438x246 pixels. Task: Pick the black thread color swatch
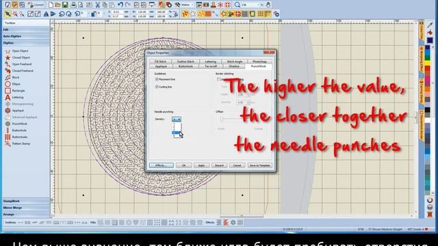(x=427, y=110)
